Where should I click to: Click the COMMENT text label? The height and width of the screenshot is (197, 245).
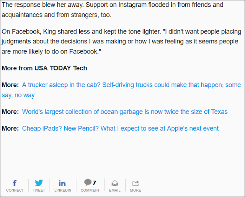[90, 190]
